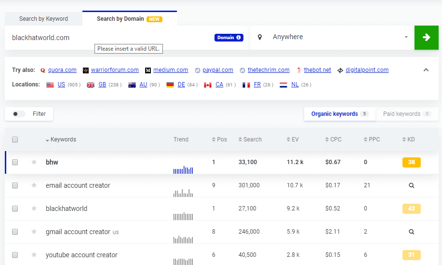Image resolution: width=442 pixels, height=265 pixels.
Task: Click the bhw keyword text
Action: click(x=52, y=162)
